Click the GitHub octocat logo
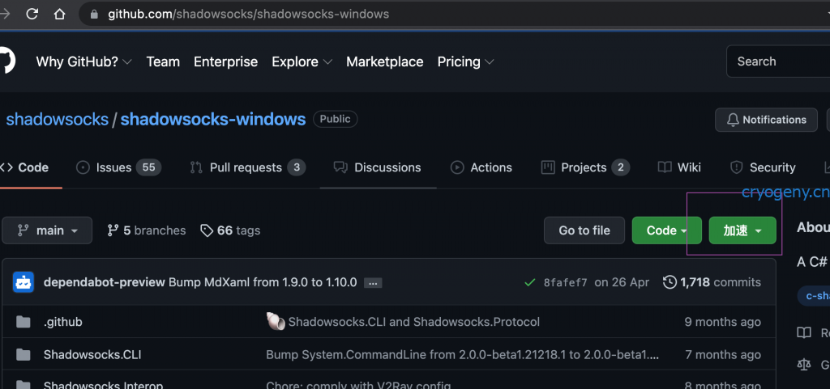830x389 pixels. coord(6,61)
